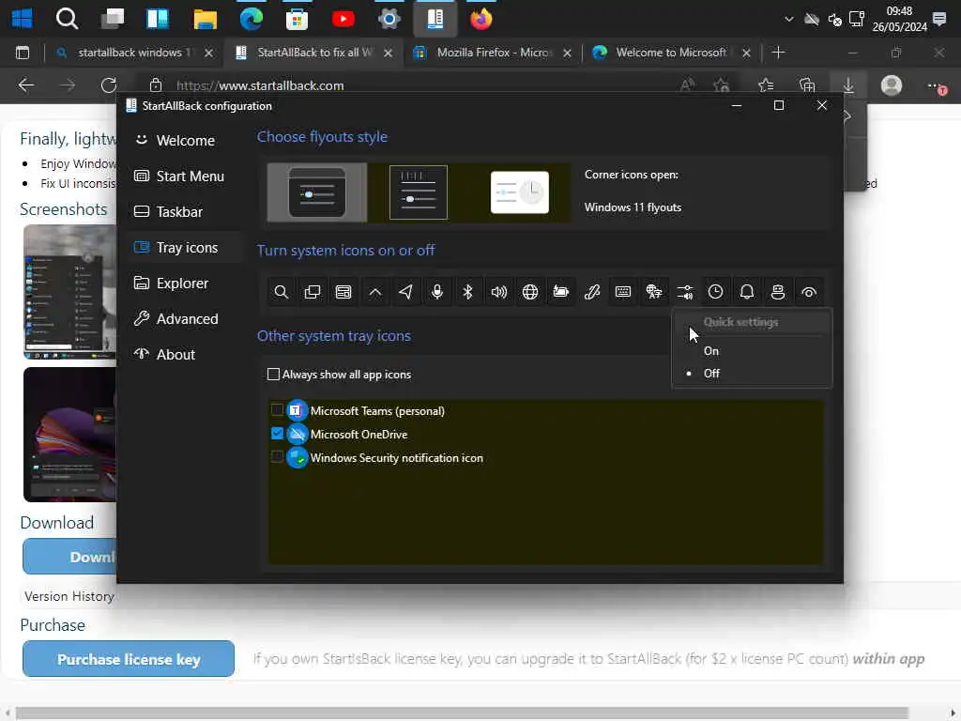Toggle the Notification bell system icon
This screenshot has width=961, height=721.
coord(746,292)
